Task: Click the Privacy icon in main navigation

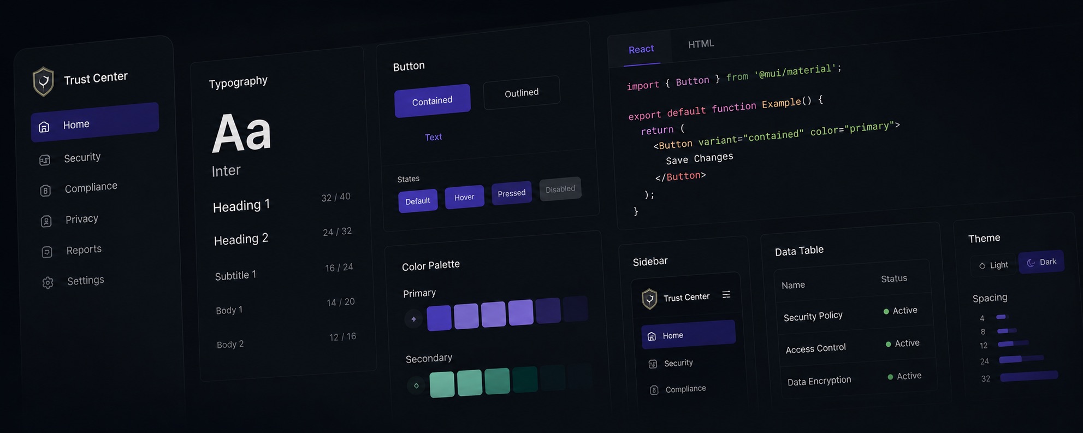Action: coord(46,221)
